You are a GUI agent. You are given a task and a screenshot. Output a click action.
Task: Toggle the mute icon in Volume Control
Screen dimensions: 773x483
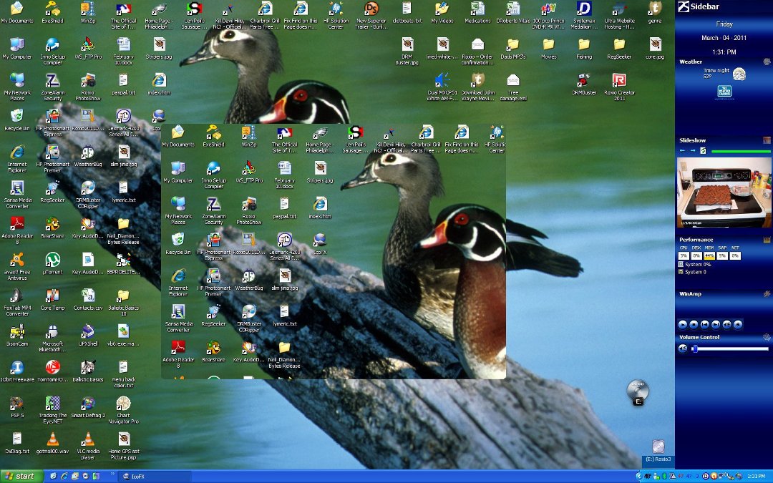[x=683, y=349]
